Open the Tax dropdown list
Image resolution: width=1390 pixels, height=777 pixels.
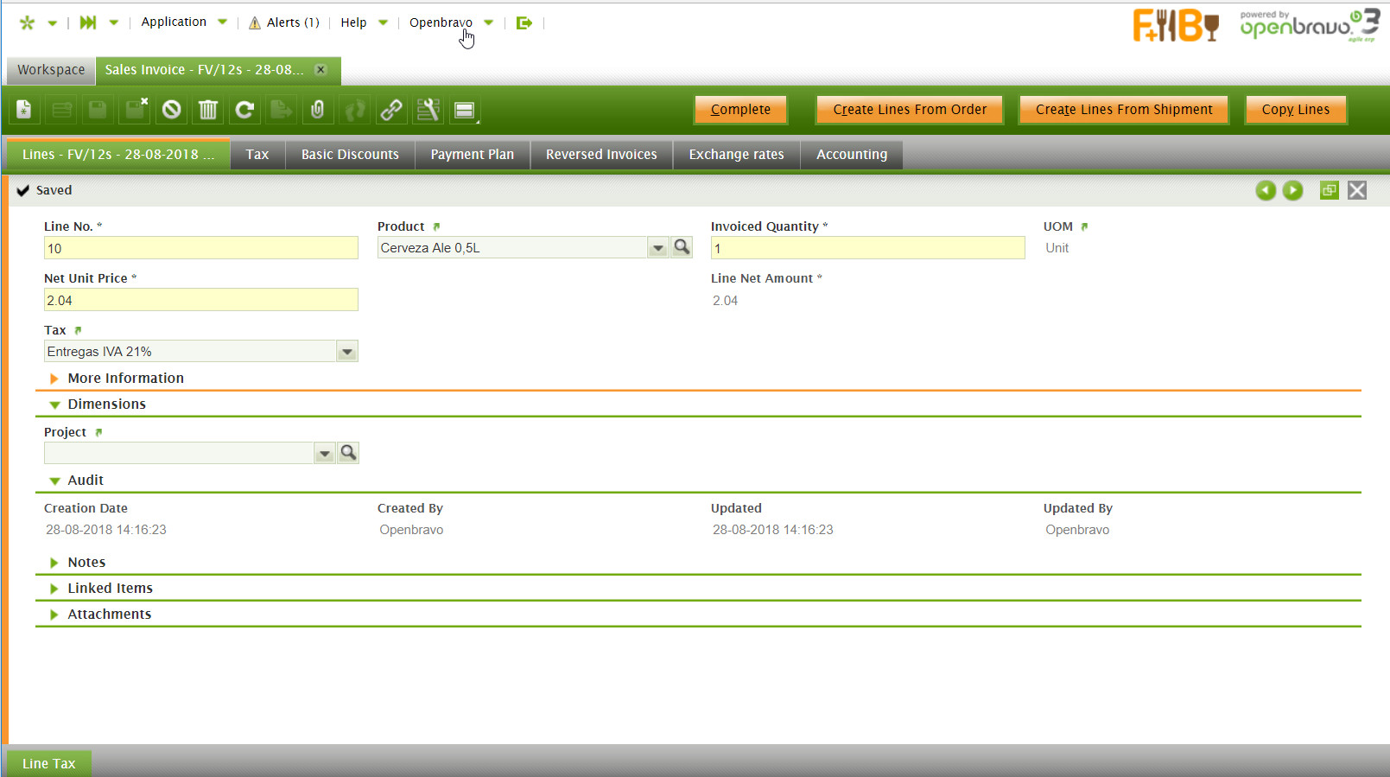(347, 352)
